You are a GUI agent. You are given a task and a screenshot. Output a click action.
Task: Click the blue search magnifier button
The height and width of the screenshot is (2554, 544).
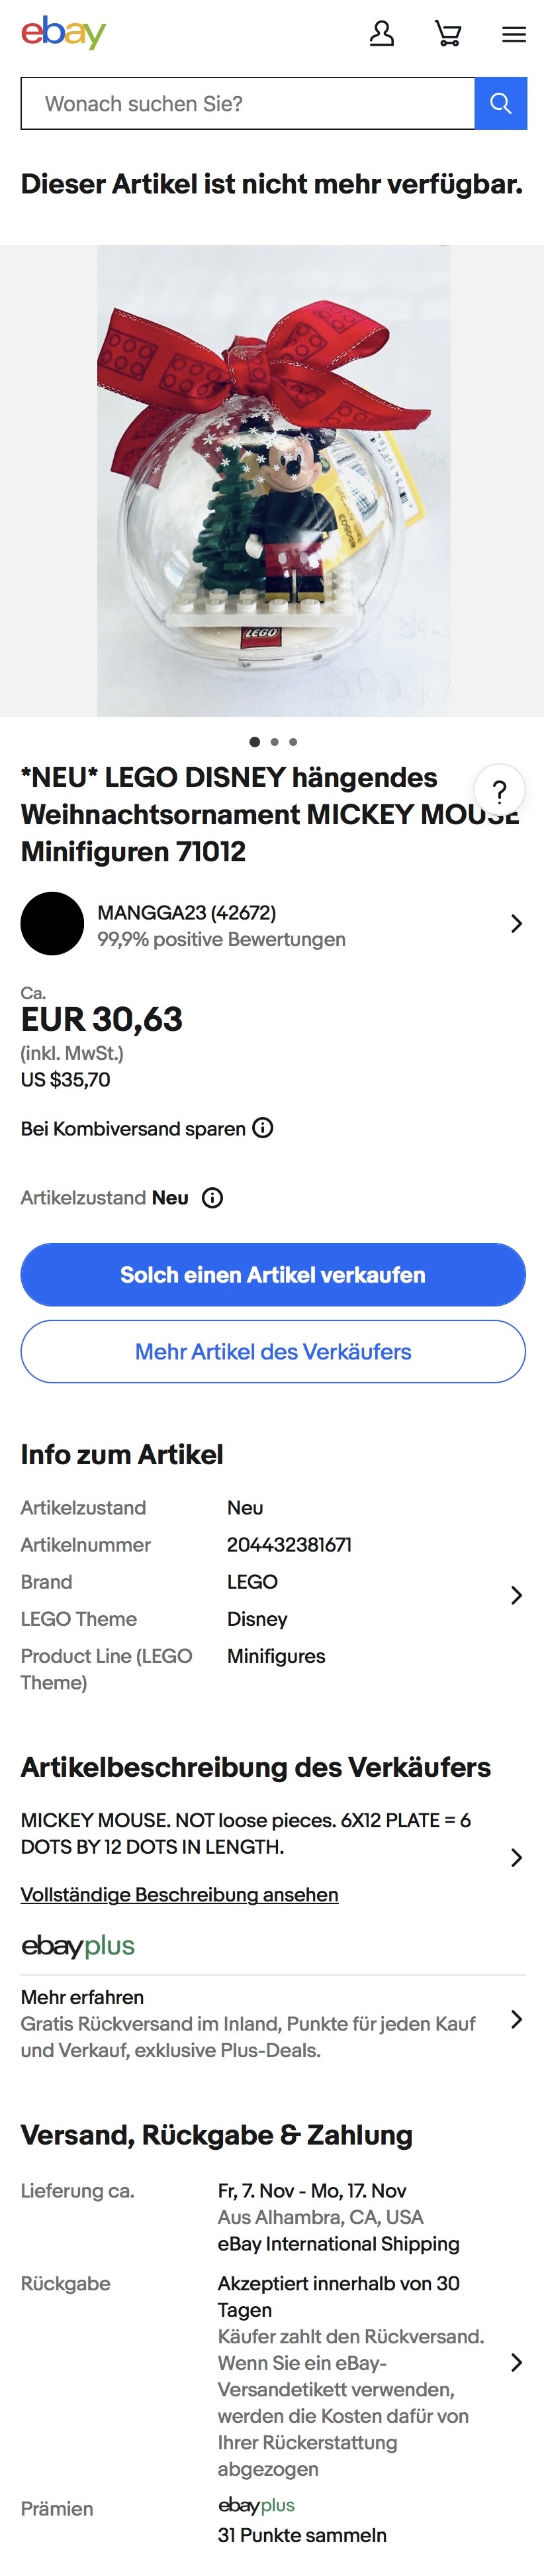tap(500, 103)
